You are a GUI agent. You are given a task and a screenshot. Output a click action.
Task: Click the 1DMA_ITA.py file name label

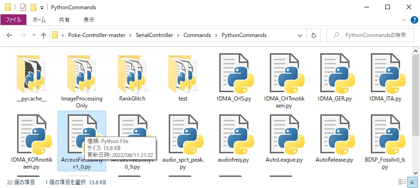click(385, 99)
